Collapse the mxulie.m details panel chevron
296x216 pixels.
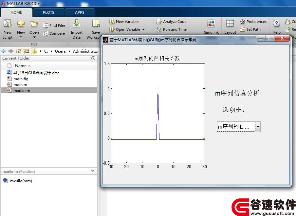click(93, 171)
